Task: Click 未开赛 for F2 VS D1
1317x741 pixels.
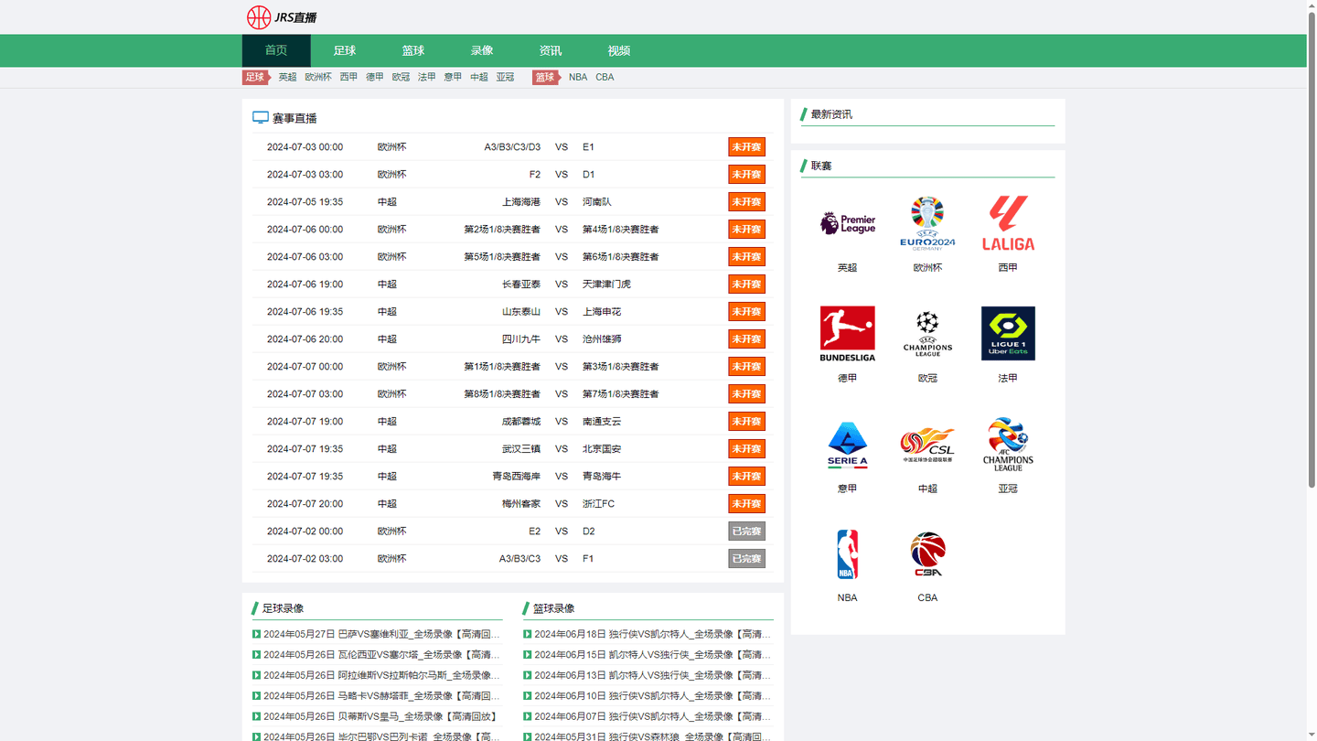Action: tap(746, 175)
